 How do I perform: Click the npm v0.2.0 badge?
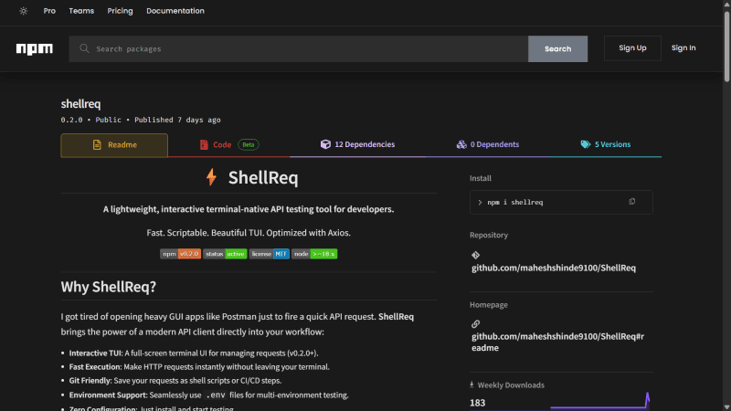point(180,254)
